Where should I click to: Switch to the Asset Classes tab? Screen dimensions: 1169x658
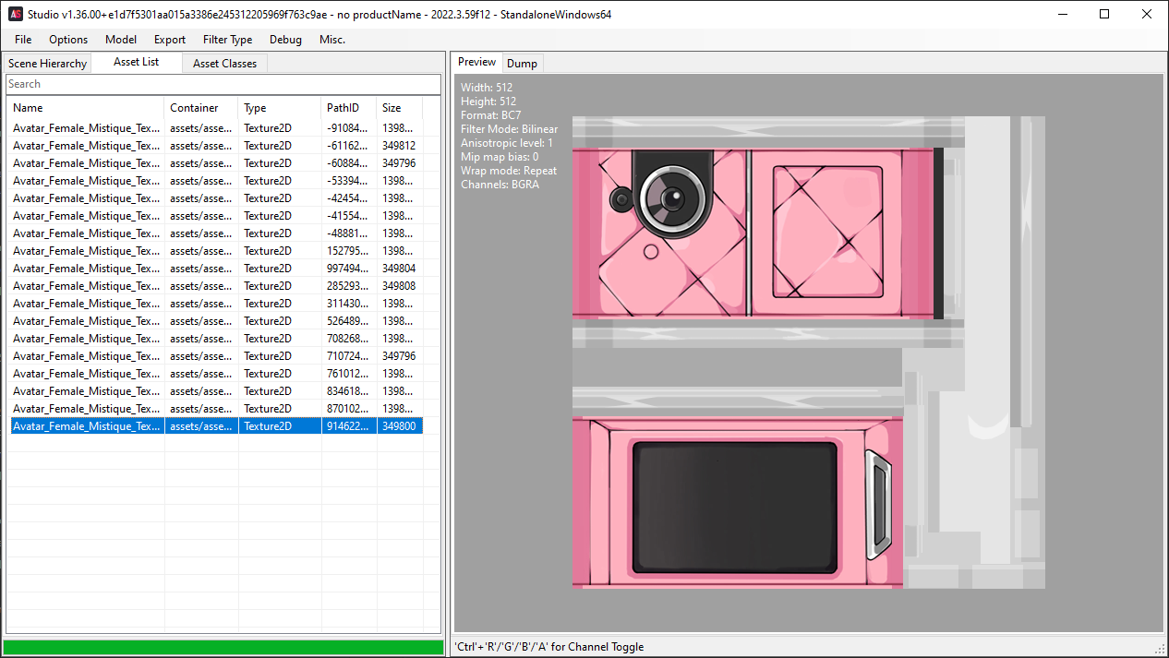224,64
